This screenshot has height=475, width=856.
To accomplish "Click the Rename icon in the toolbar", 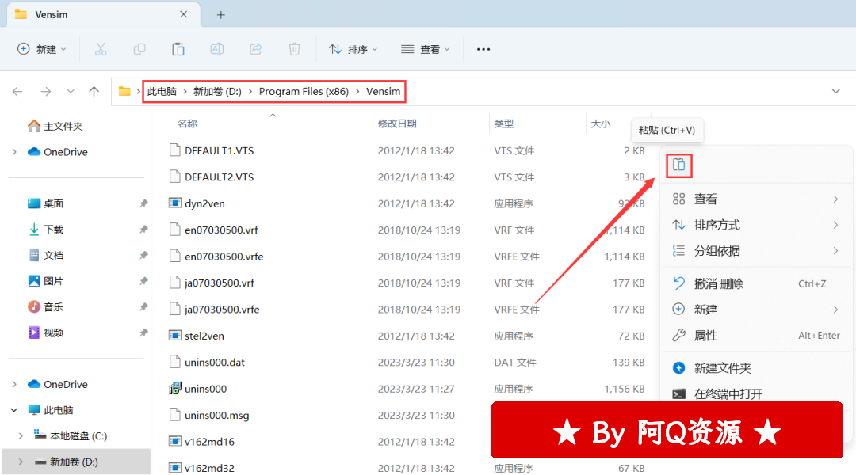I will 216,49.
